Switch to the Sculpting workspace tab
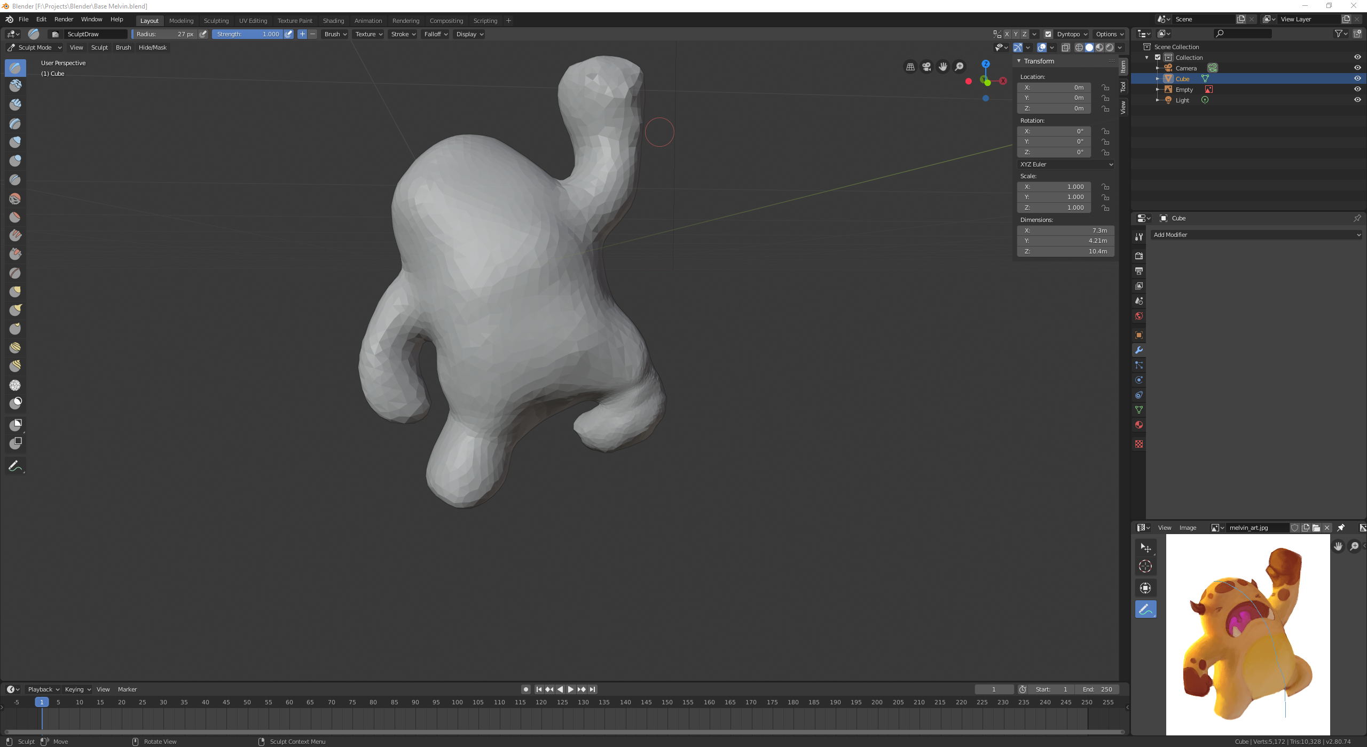1367x747 pixels. (x=216, y=21)
